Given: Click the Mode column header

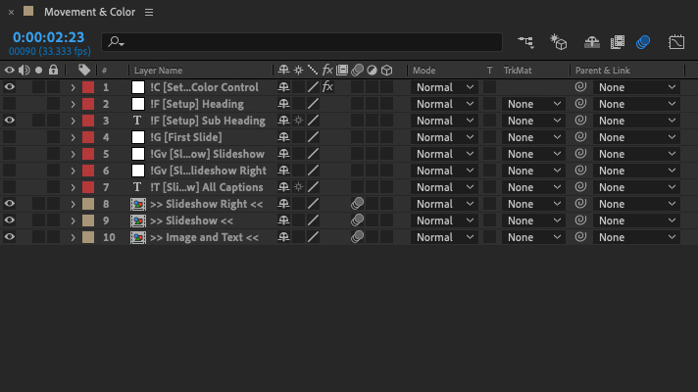Looking at the screenshot, I should pos(424,71).
